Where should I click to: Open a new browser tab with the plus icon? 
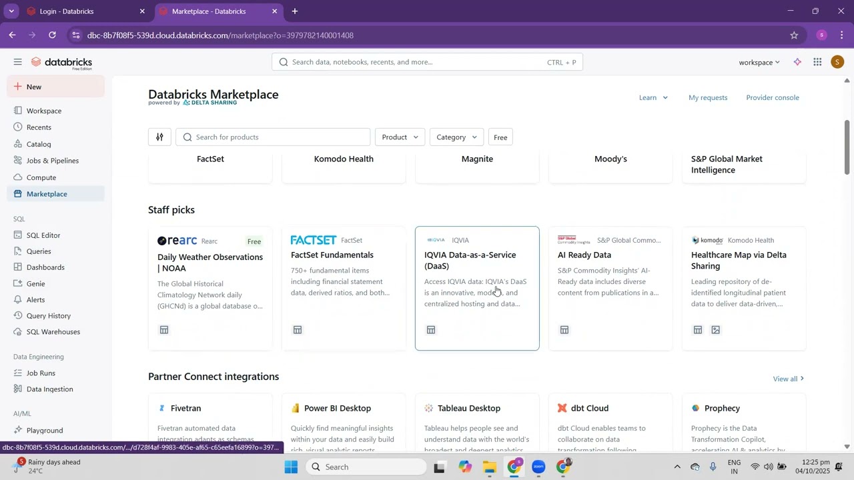[295, 11]
